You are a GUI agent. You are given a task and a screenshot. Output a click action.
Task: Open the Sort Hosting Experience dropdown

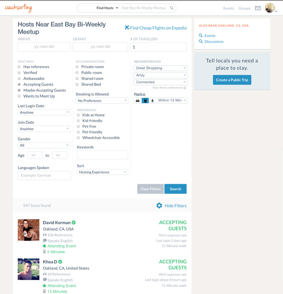(102, 172)
